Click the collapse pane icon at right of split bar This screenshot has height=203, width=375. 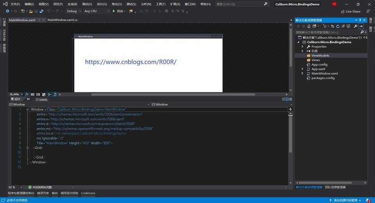(291, 99)
